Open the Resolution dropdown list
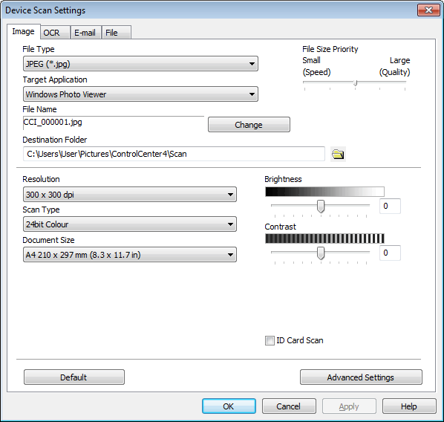This screenshot has height=422, width=444. click(x=130, y=195)
